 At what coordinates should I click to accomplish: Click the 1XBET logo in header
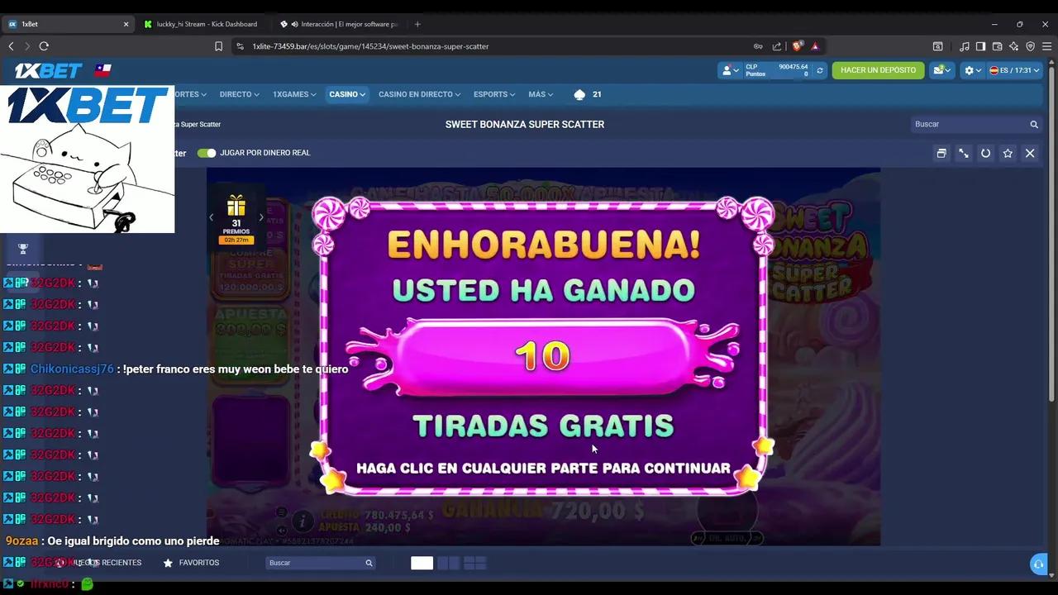48,70
